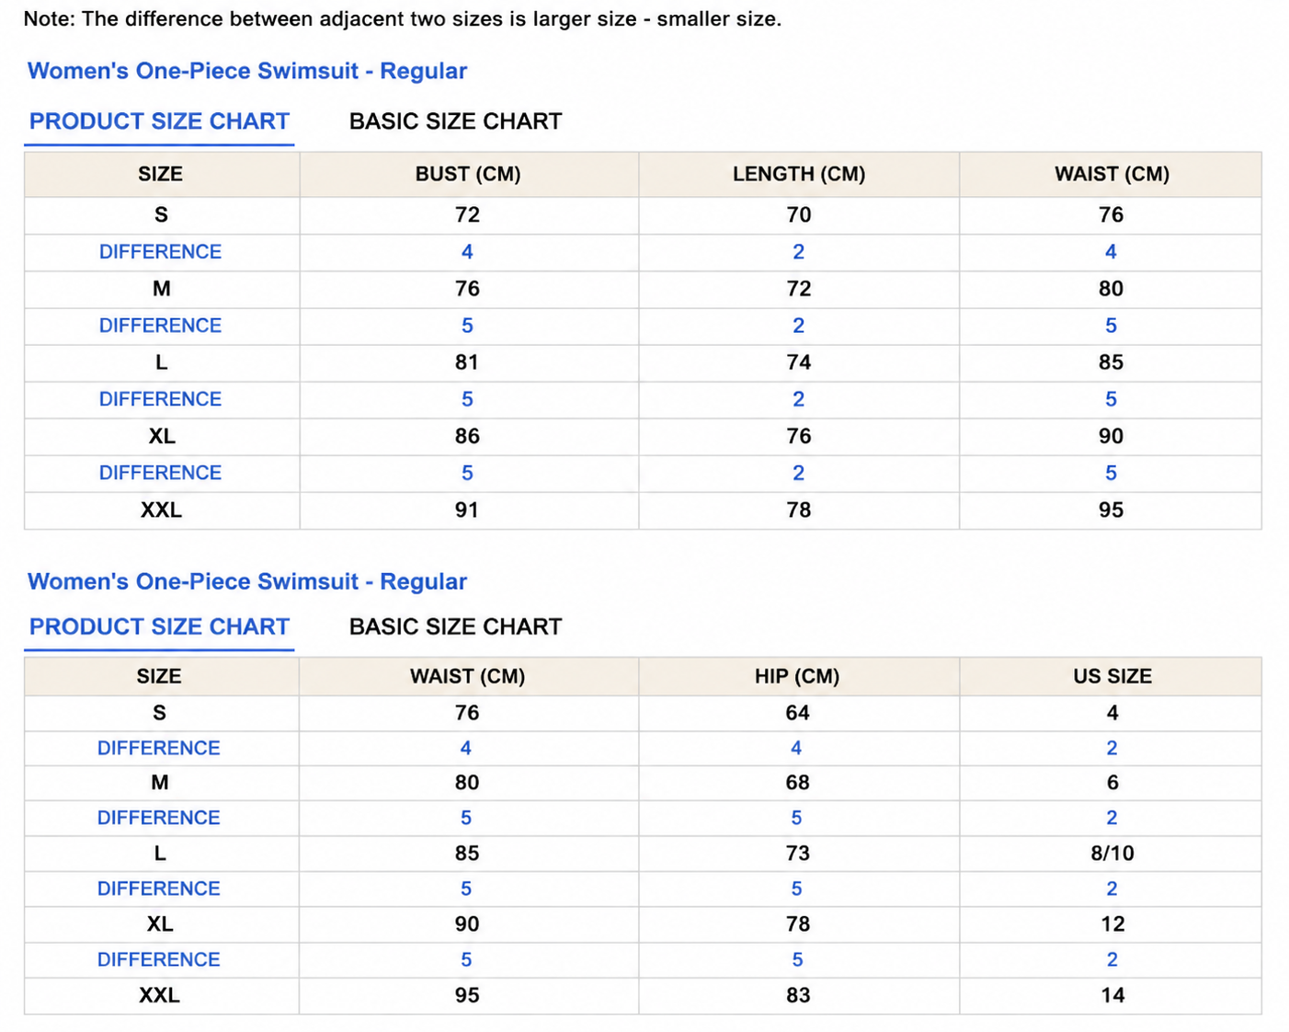Click the US SIZE column header

[x=1112, y=676]
